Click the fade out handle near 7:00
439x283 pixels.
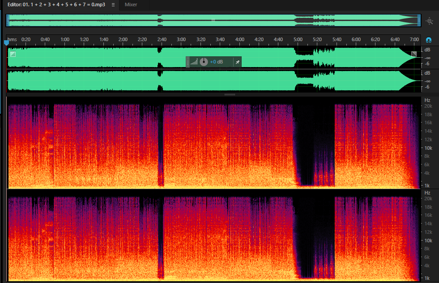[x=414, y=54]
